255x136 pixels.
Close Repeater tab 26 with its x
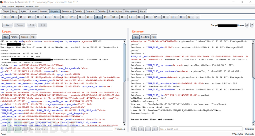67,17
